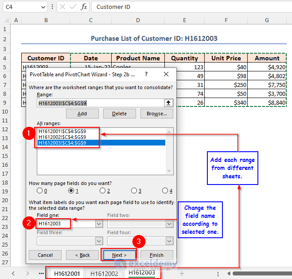
Task: Click the Next > button
Action: [119, 255]
